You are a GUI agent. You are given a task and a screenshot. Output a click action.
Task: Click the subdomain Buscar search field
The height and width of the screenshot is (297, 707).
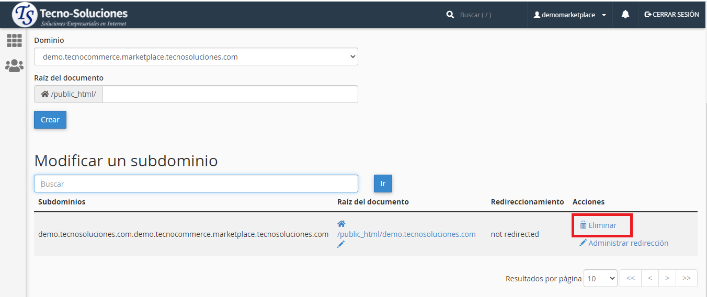tap(196, 184)
